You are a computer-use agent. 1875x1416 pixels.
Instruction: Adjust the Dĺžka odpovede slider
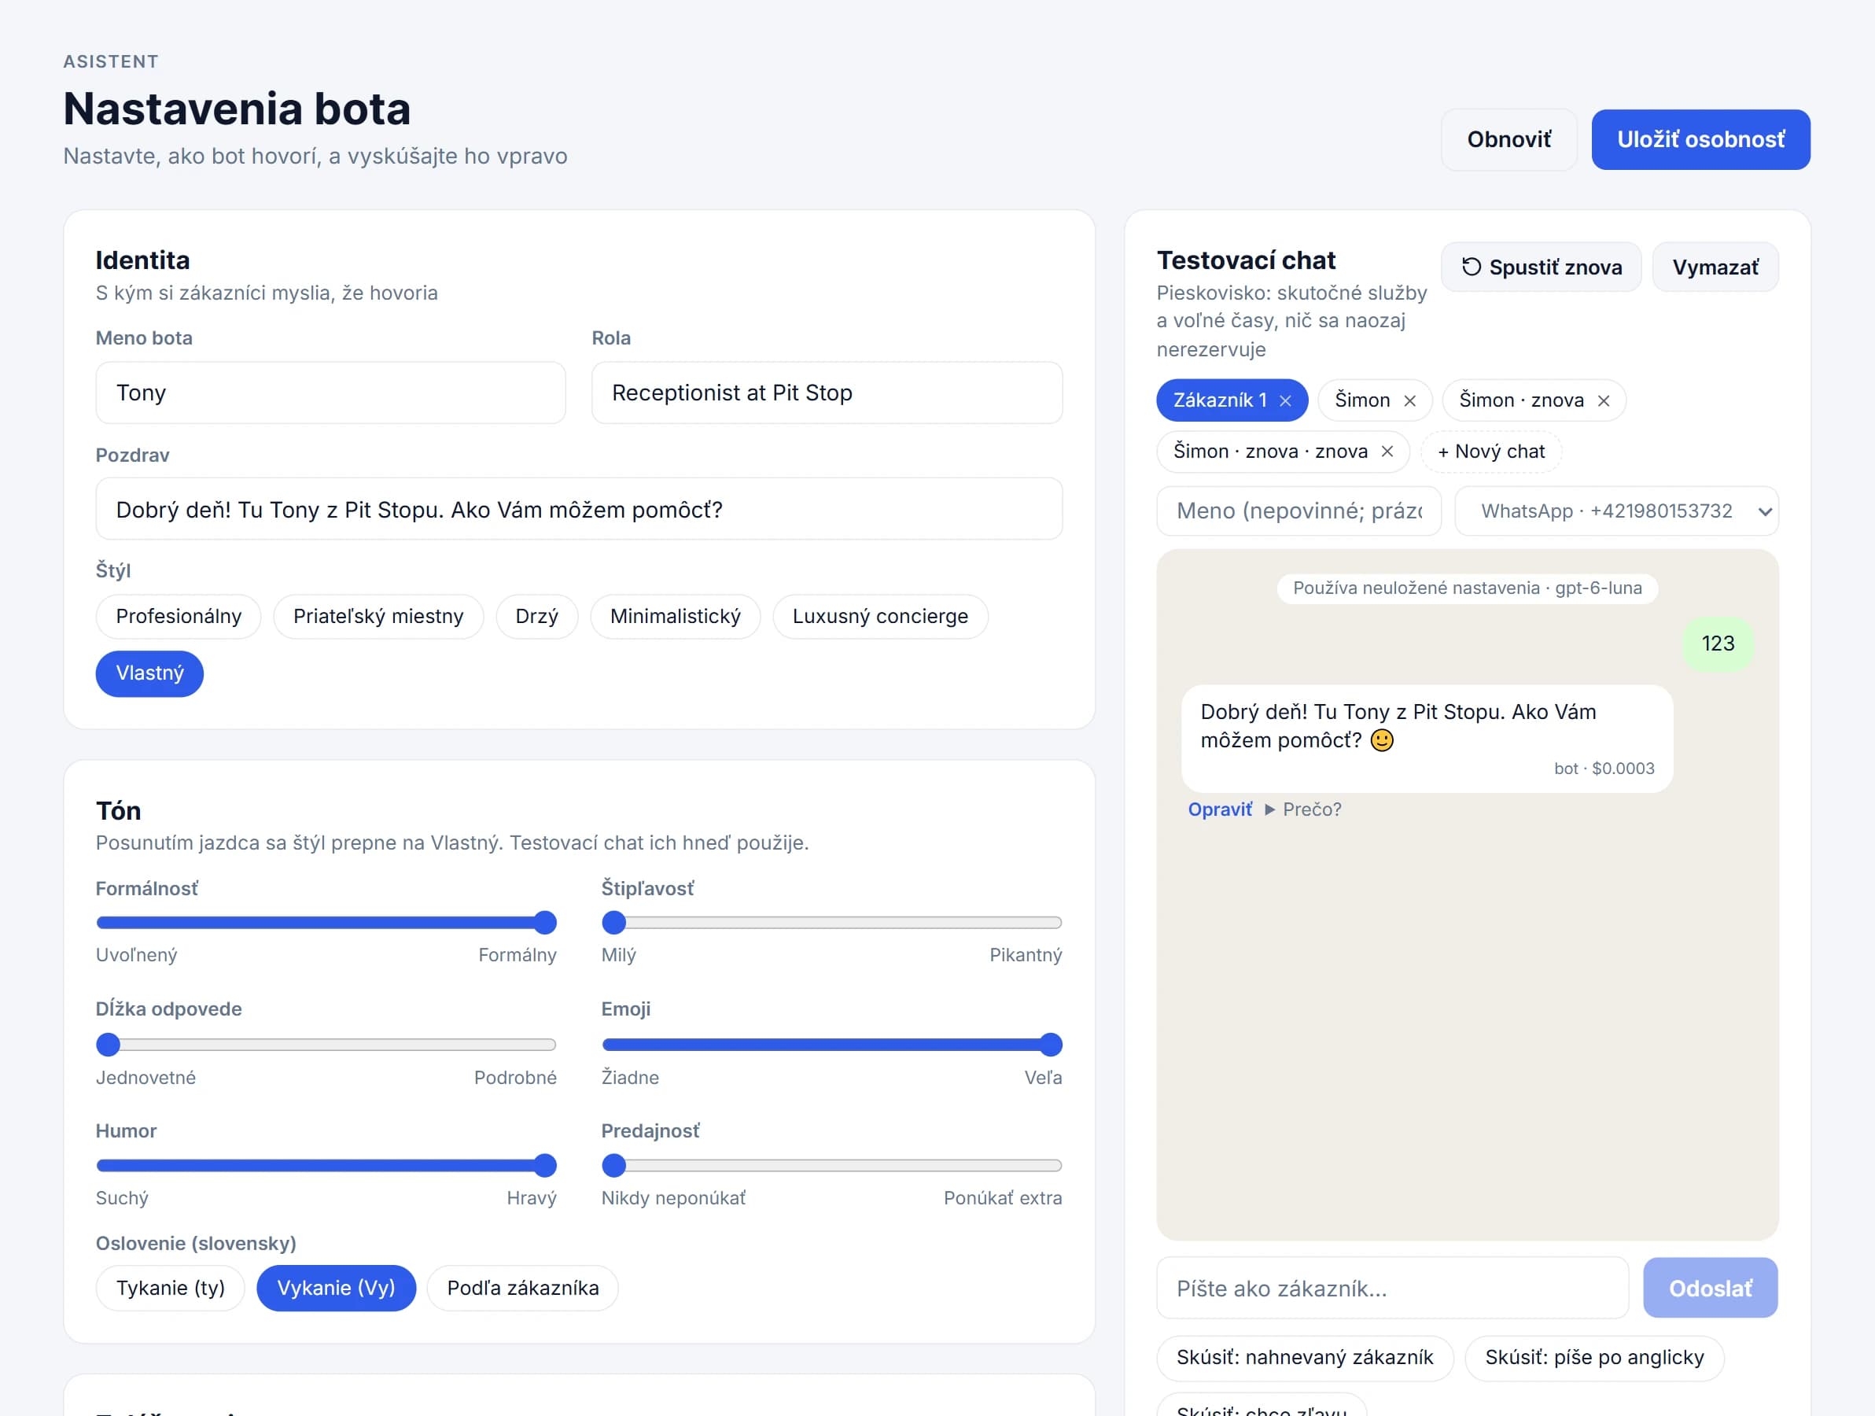pos(326,1045)
